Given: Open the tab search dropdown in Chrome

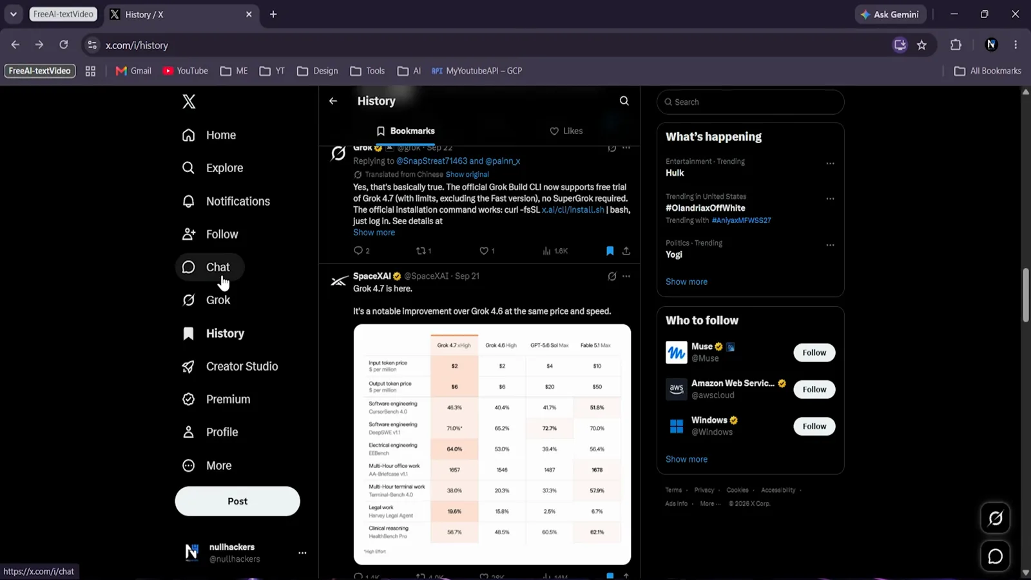Looking at the screenshot, I should coord(14,14).
